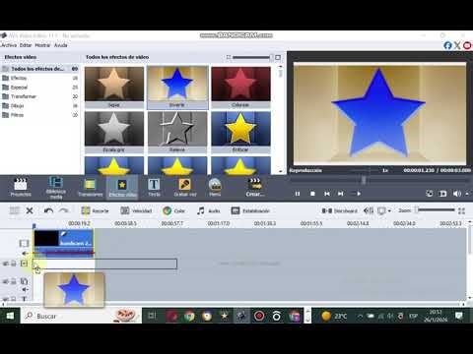Toggle visibility of the effects track

pos(6,264)
